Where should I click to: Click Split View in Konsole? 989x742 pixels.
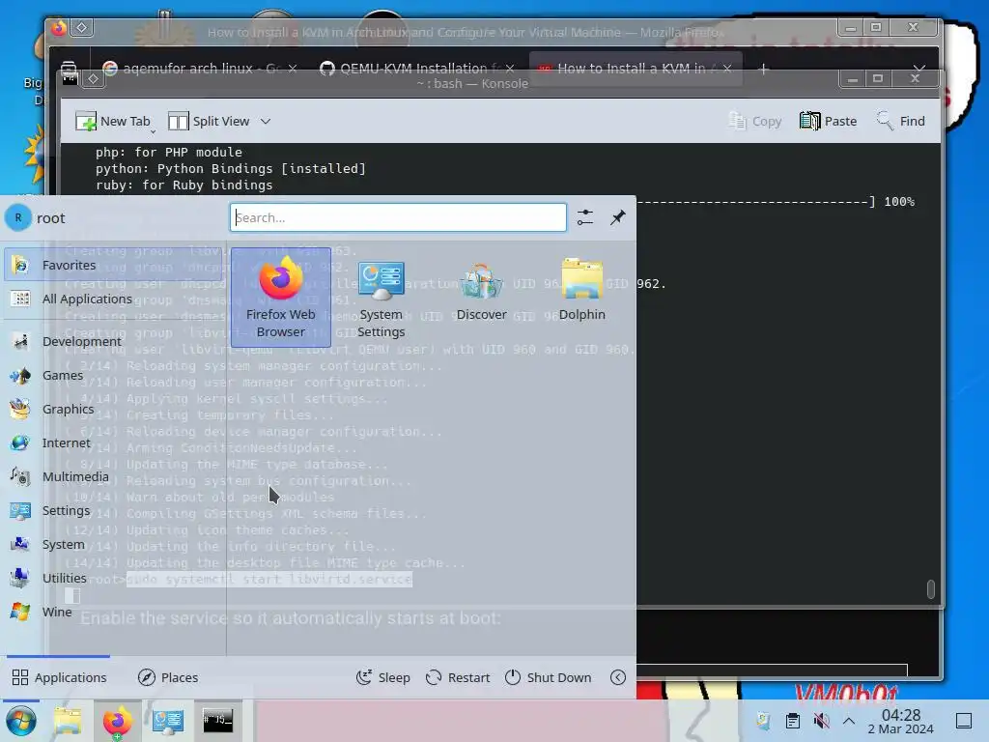tap(210, 121)
